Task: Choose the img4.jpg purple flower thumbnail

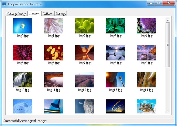Action: click(147, 26)
